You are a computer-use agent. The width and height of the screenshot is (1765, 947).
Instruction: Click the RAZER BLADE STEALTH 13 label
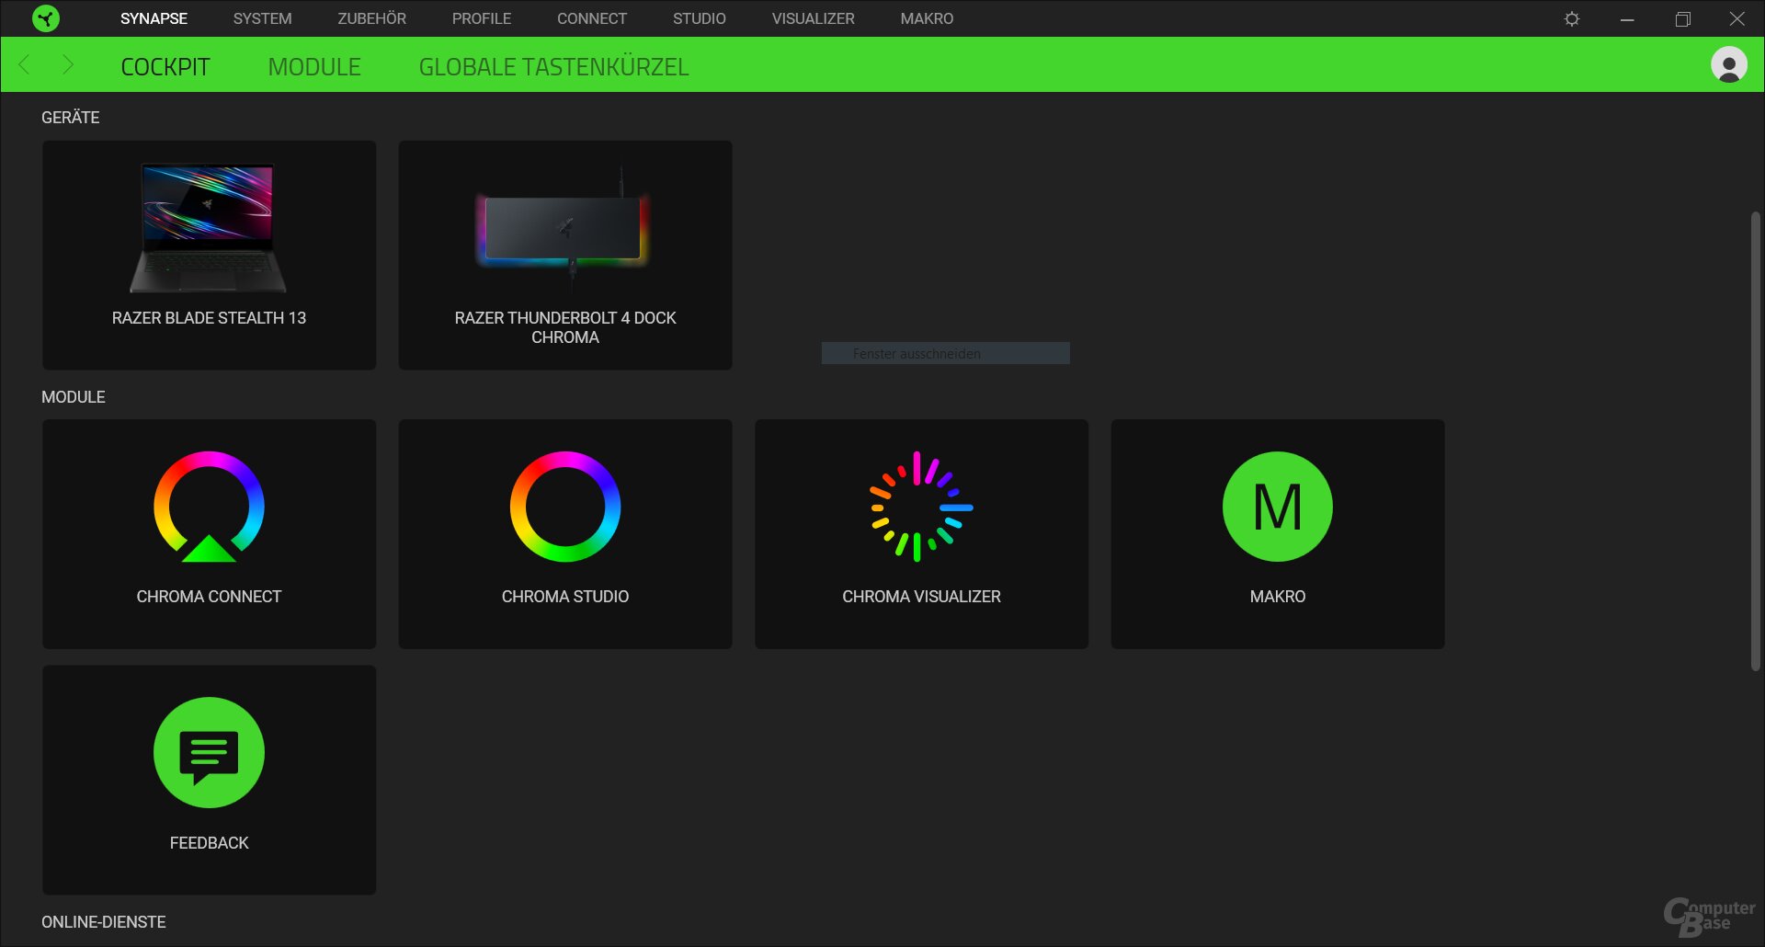[x=209, y=318]
